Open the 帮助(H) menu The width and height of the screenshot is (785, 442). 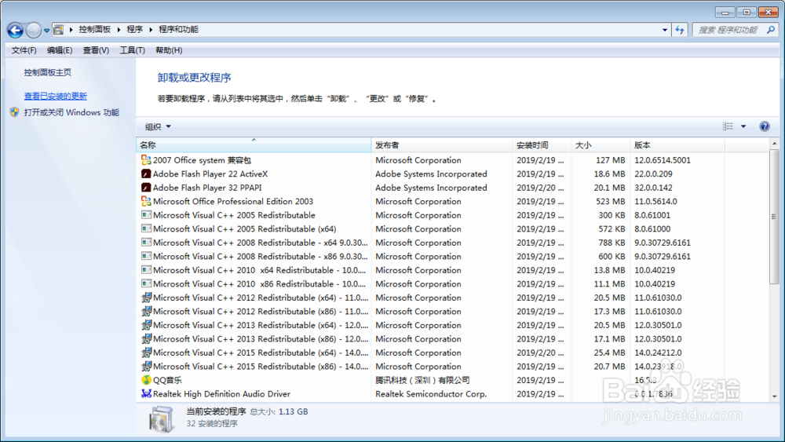(x=169, y=50)
